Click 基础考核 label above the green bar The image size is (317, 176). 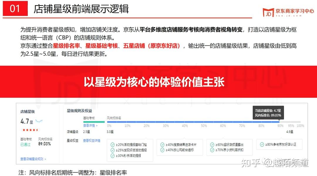89,118
